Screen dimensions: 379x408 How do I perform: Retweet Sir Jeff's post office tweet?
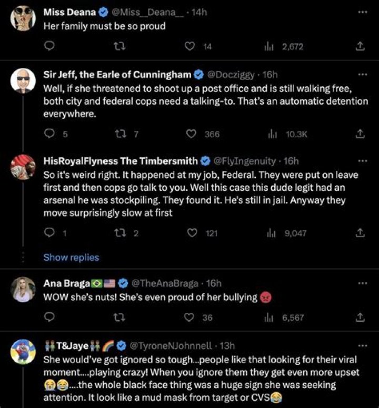(x=119, y=134)
